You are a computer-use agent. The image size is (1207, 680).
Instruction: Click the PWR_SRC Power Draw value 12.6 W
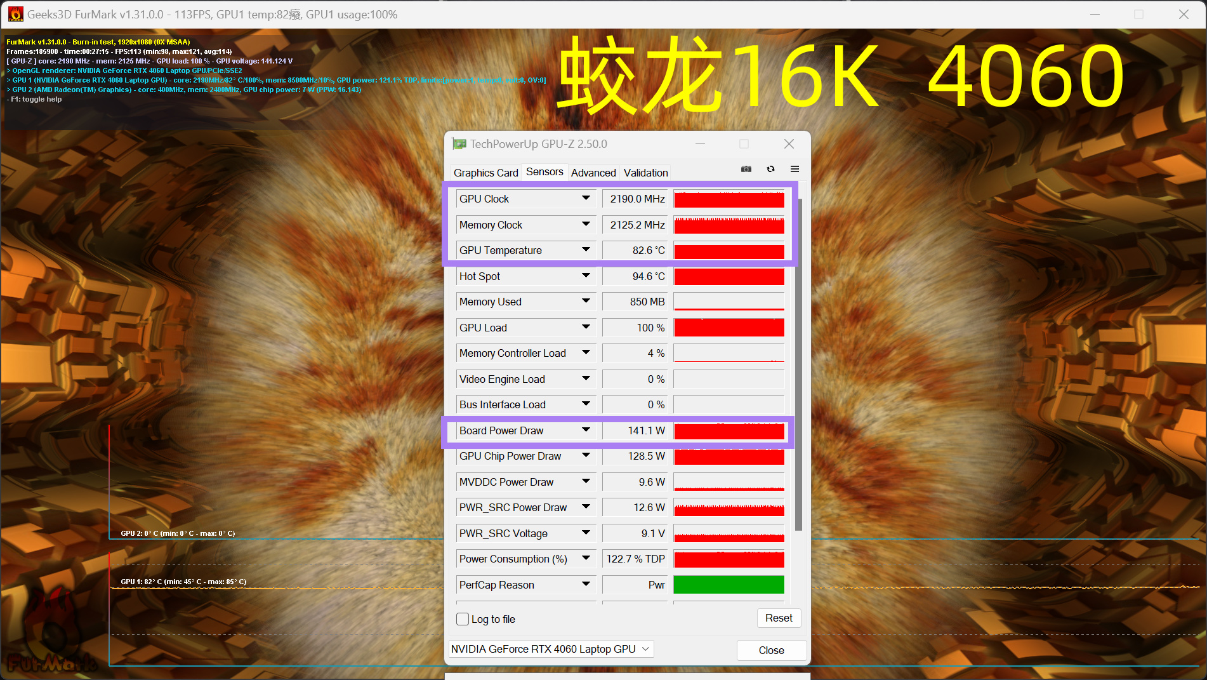[634, 507]
